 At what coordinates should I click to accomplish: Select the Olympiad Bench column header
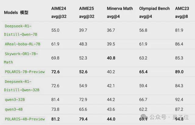[154, 12]
